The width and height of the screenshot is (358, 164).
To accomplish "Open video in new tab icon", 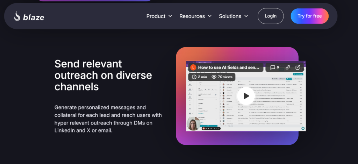I will (x=298, y=67).
